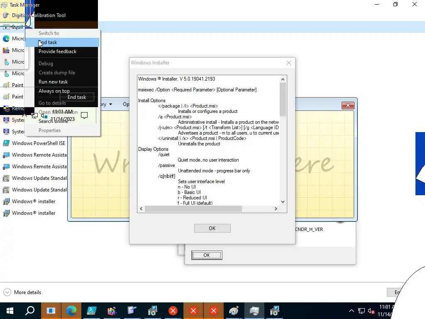Switch to PowerShell ISE taskbar icon

pyautogui.click(x=92, y=311)
